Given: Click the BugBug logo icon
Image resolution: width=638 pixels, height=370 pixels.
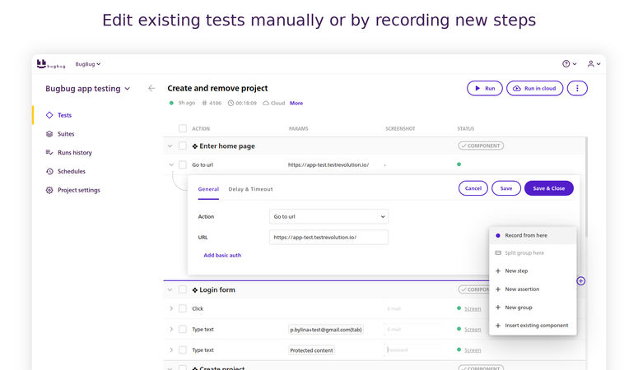Looking at the screenshot, I should click(x=41, y=64).
